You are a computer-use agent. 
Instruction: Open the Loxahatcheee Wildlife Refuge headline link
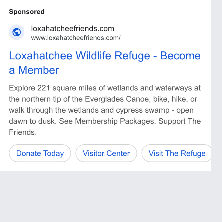point(105,63)
